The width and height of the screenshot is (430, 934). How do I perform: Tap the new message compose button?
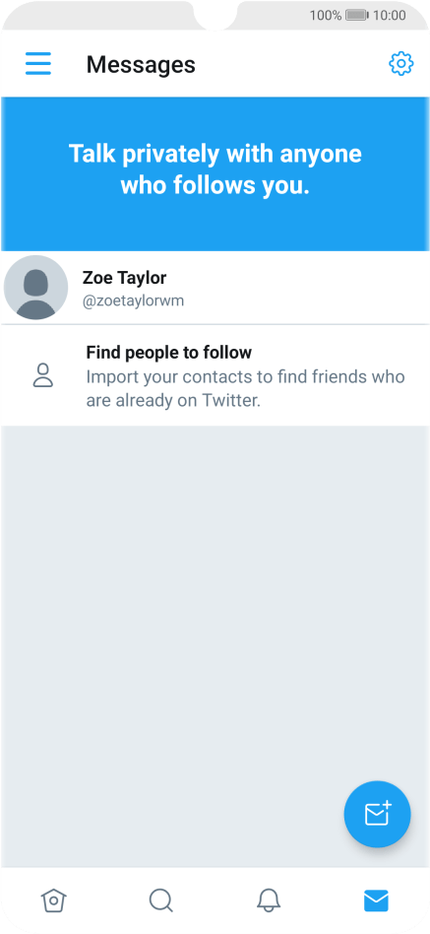tap(377, 814)
